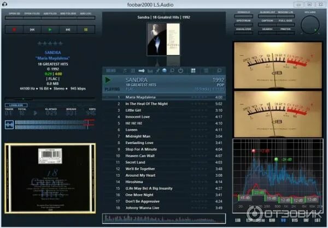Viewport: 328px width, 228px height.
Task: Click the power toolbar icon
Action: point(180,71)
